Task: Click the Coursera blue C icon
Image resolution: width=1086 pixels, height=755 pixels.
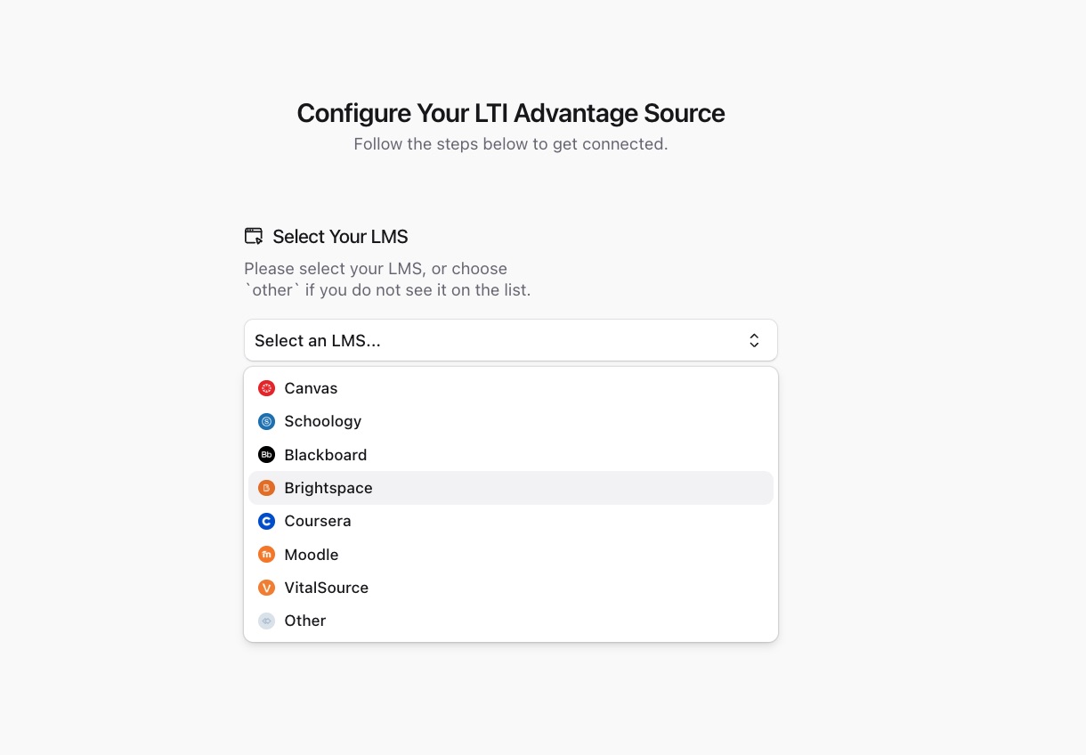Action: coord(266,521)
